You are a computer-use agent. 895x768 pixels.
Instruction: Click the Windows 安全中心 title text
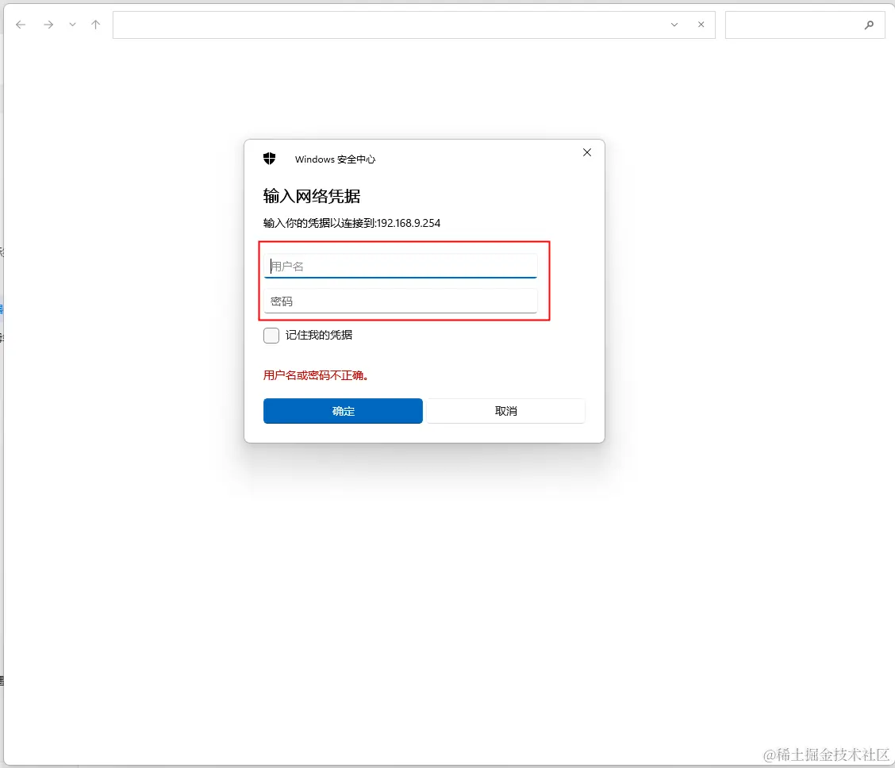pyautogui.click(x=335, y=159)
